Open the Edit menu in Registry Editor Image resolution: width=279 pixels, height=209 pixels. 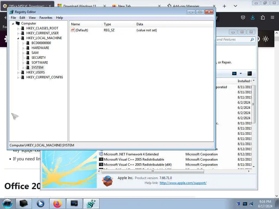pos(22,18)
